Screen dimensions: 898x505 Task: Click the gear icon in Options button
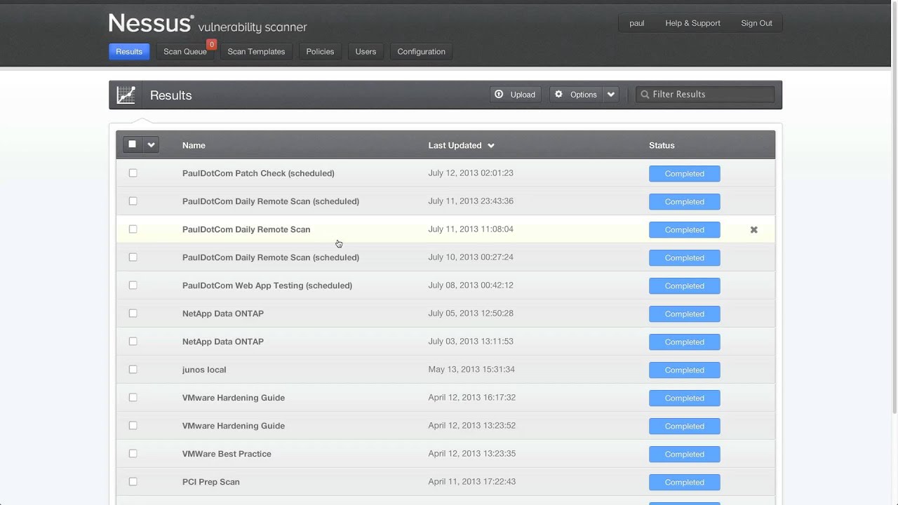tap(558, 94)
